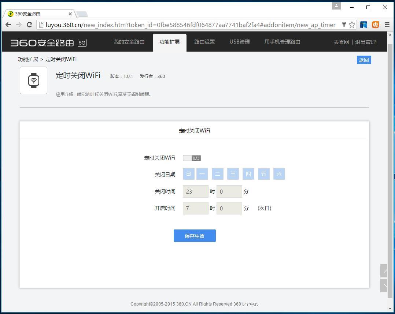Switch to the 路由设置 tab
This screenshot has width=395, height=314.
click(x=204, y=42)
